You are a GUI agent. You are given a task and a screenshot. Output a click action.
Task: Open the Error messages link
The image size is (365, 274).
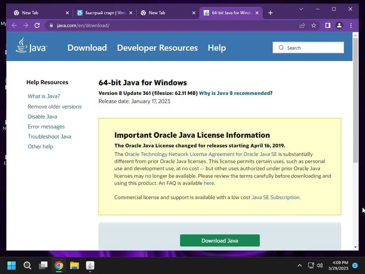[46, 127]
